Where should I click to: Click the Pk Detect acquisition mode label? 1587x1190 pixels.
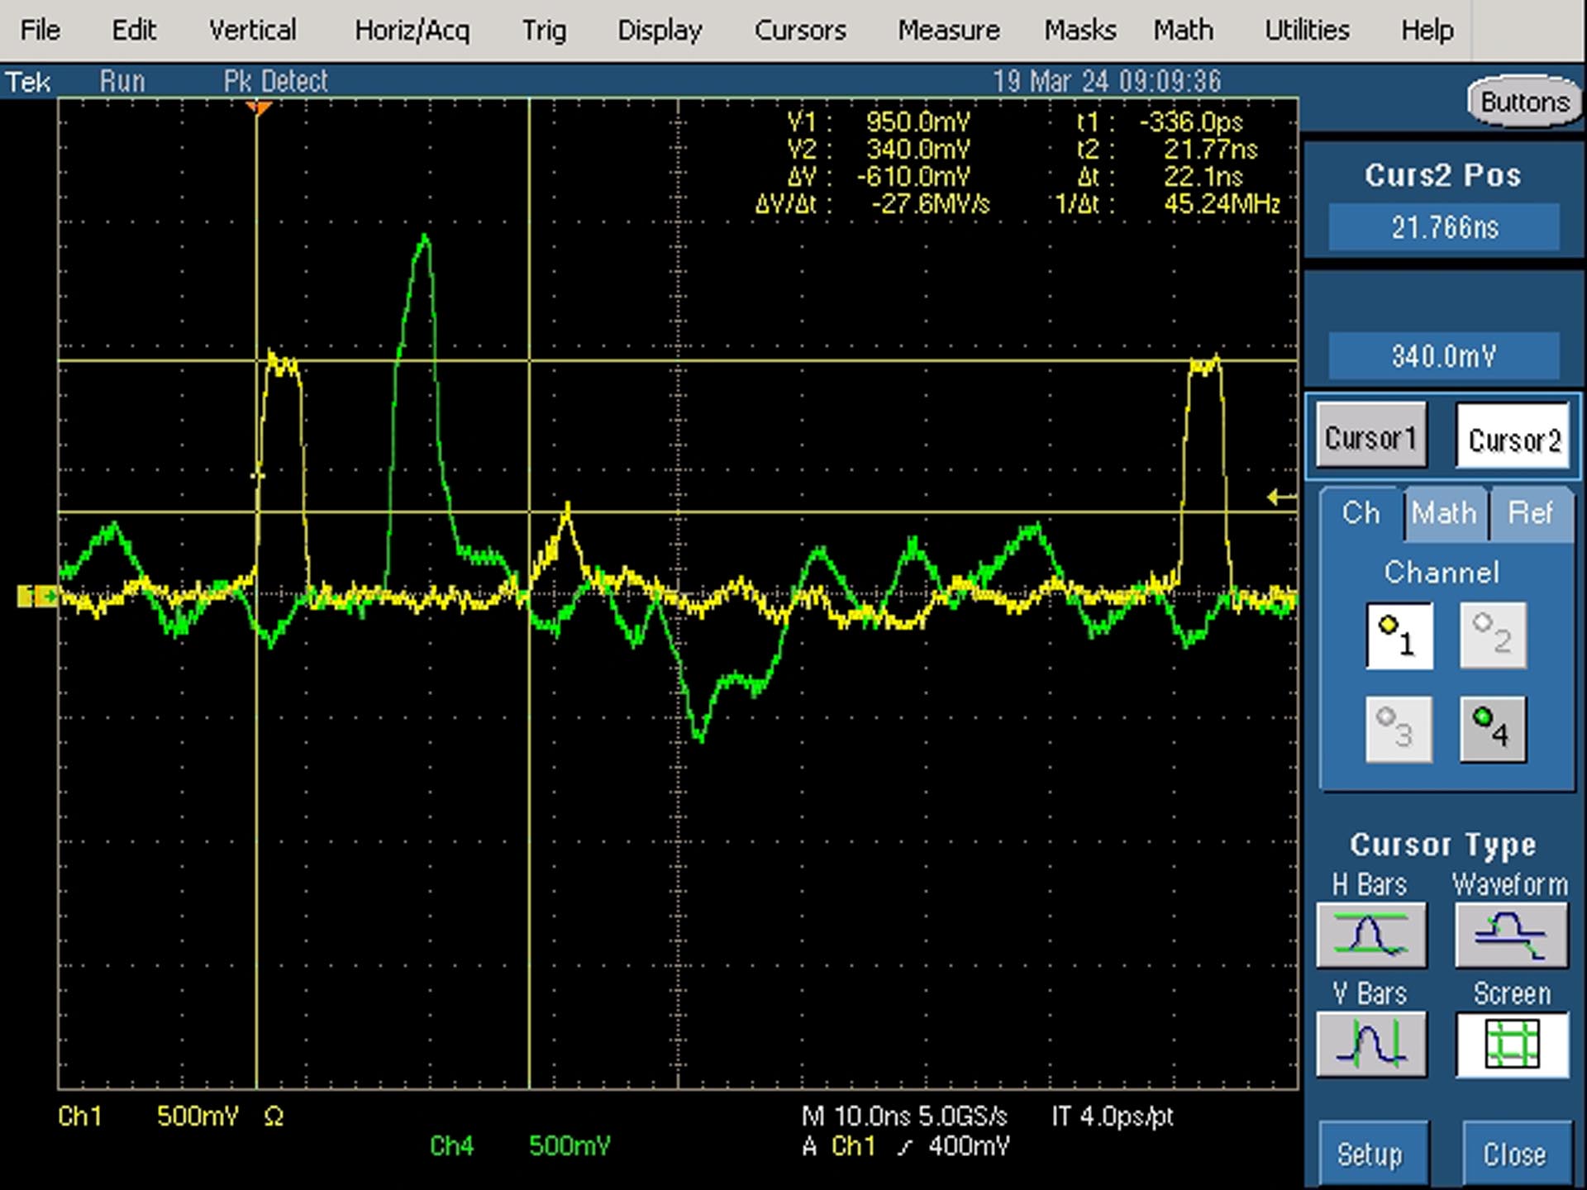tap(276, 81)
